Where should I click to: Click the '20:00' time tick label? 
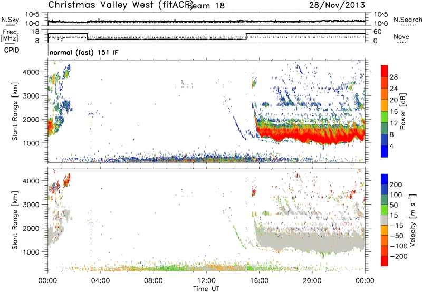pos(312,280)
